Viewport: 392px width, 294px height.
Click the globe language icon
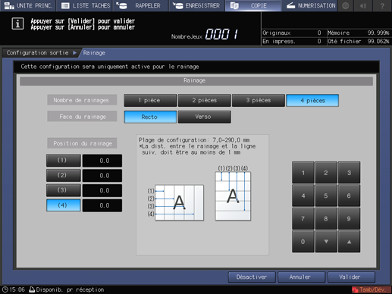(x=345, y=5)
